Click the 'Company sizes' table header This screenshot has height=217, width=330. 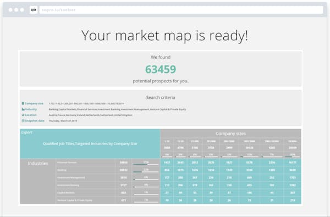point(230,133)
